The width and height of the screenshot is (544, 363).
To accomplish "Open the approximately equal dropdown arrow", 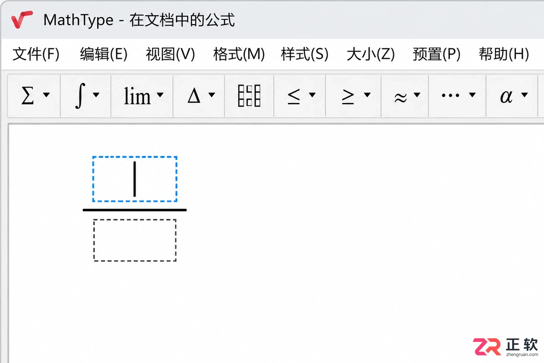I will pos(417,95).
